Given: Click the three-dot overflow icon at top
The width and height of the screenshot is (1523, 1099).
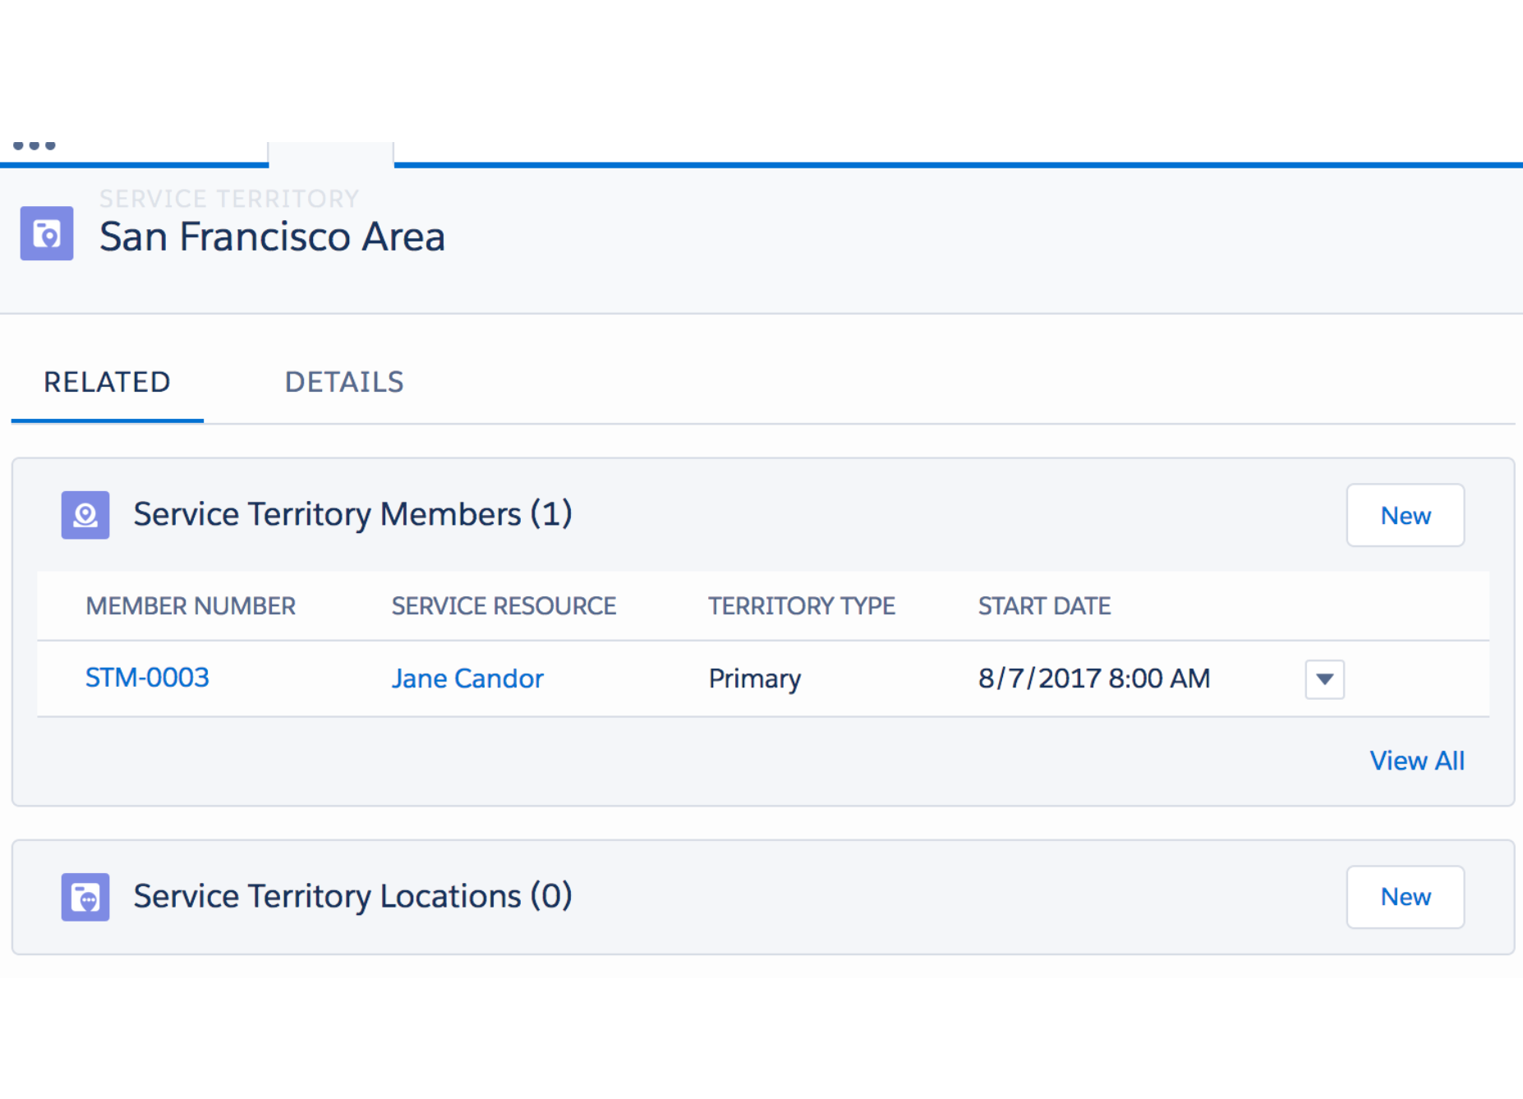Looking at the screenshot, I should pos(34,145).
